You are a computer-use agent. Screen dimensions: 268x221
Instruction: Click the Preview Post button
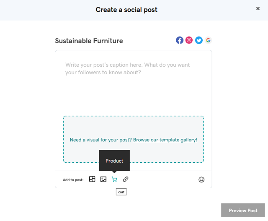[243, 211]
